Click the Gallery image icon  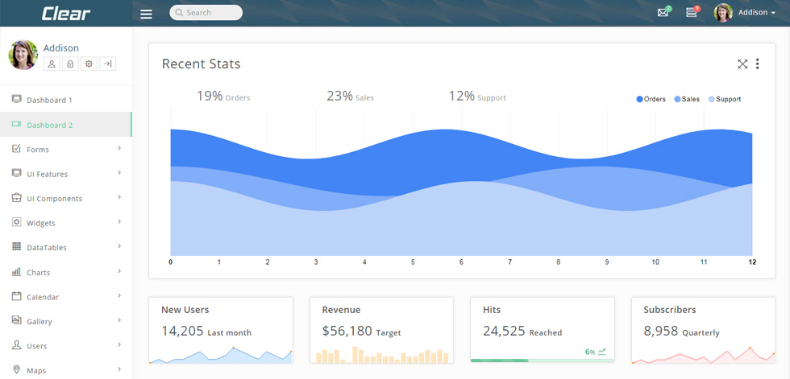pos(17,319)
